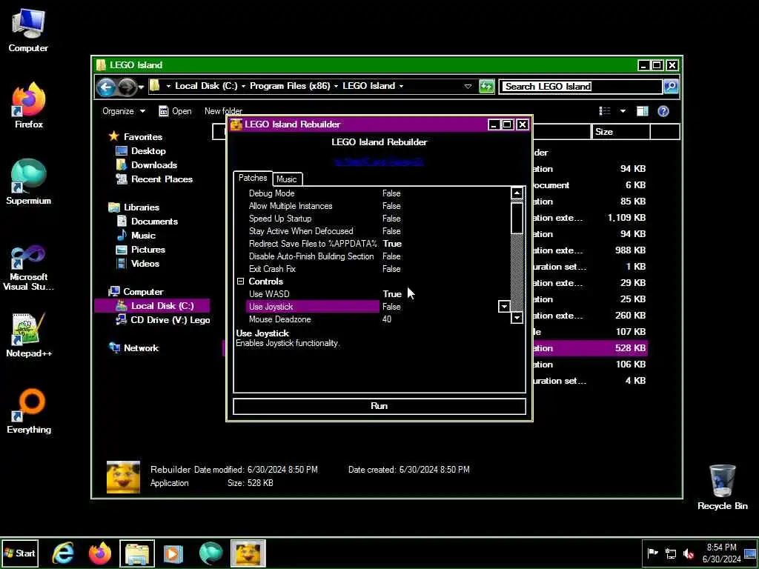Viewport: 759px width, 569px height.
Task: Select Desktop under Favorites
Action: (x=141, y=151)
